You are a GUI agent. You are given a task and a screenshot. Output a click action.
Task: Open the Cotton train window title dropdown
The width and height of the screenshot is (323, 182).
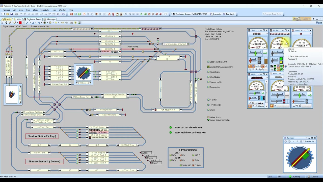tap(302, 31)
